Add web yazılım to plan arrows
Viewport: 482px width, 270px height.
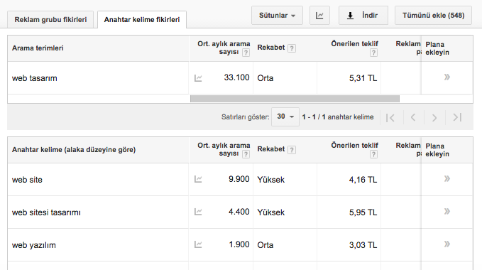click(447, 244)
